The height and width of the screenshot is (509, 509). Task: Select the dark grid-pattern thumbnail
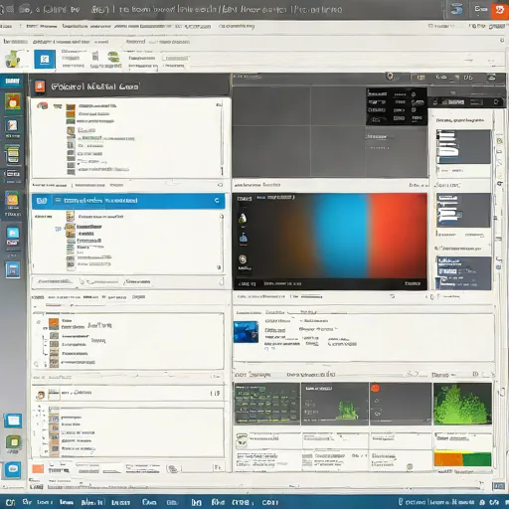coord(267,404)
